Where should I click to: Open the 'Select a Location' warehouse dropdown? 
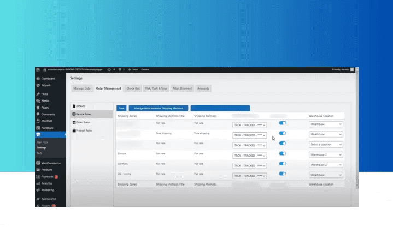326,144
